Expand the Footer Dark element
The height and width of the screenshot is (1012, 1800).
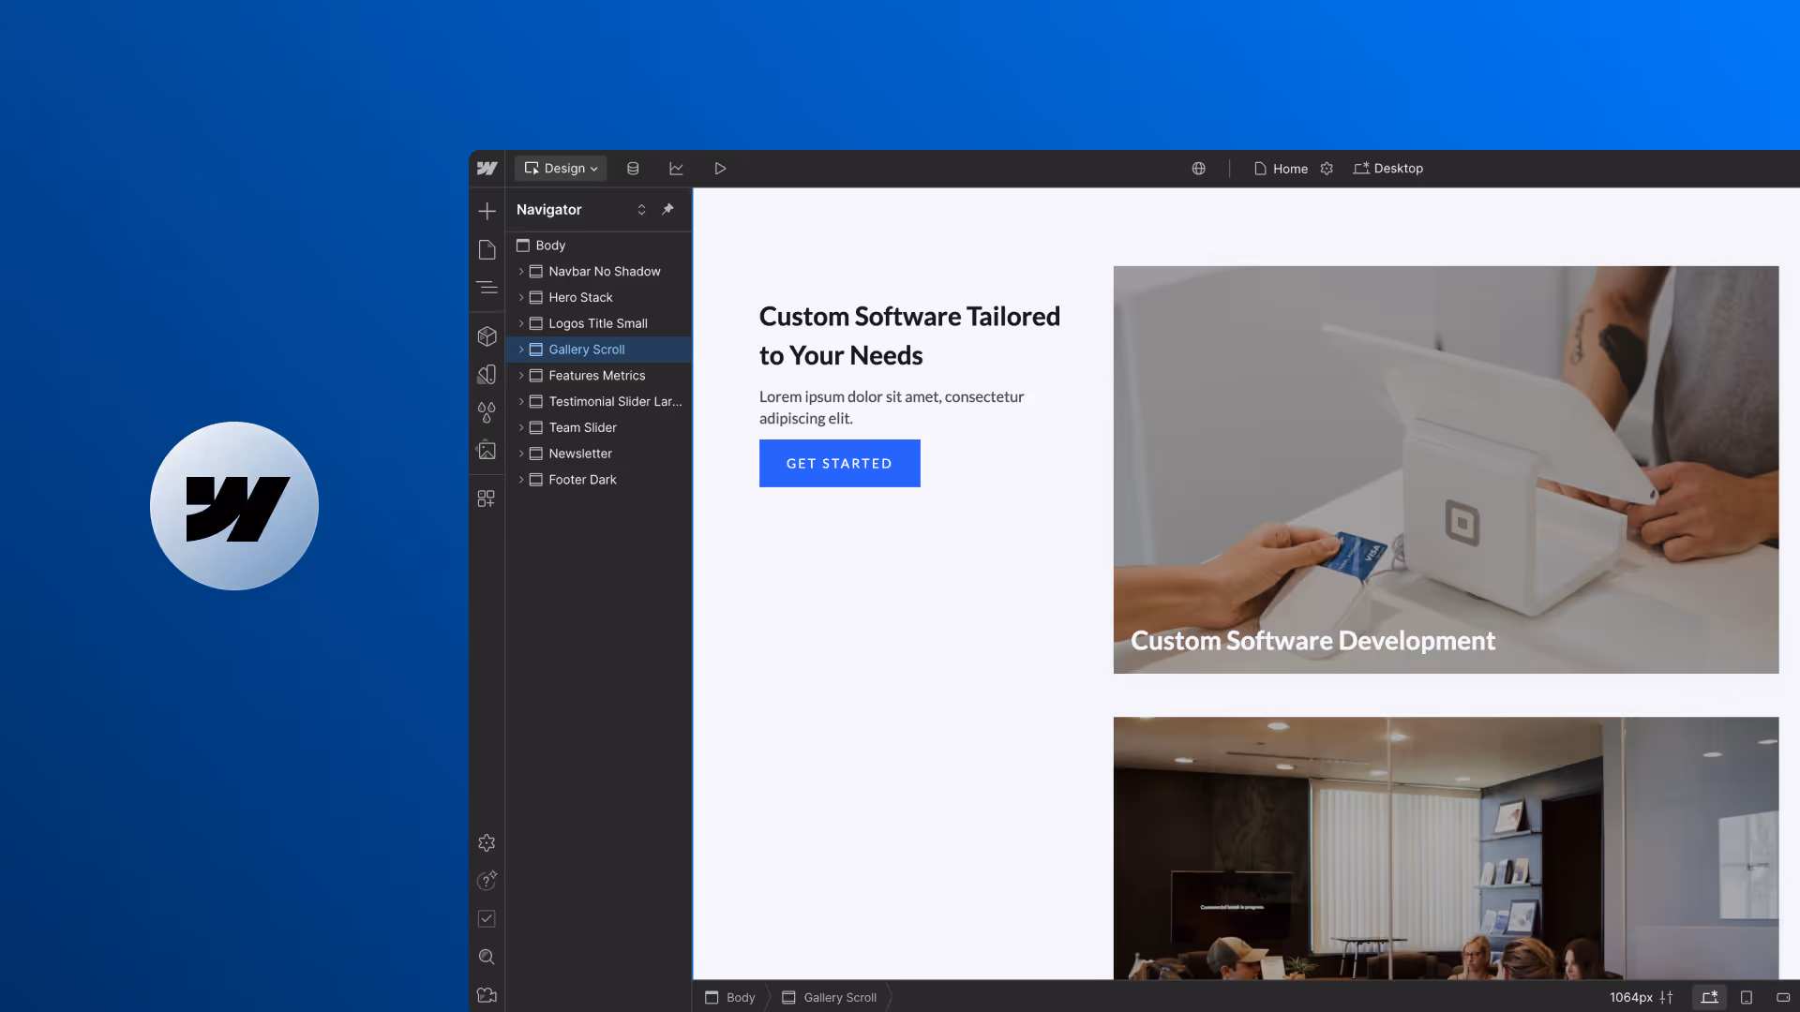[521, 480]
